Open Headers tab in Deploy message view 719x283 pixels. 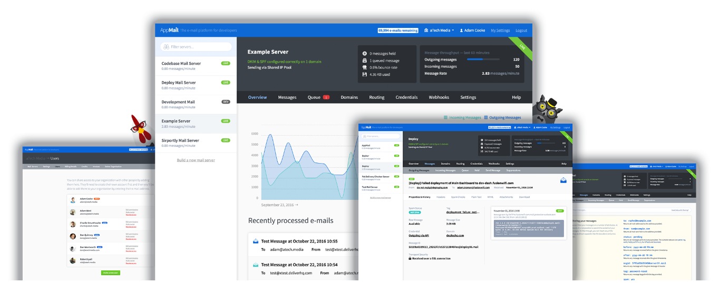[x=441, y=197]
